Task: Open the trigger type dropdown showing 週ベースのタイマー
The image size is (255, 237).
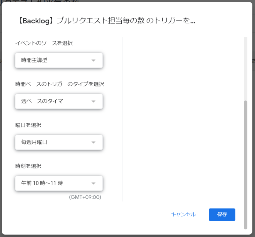Action: pyautogui.click(x=59, y=101)
